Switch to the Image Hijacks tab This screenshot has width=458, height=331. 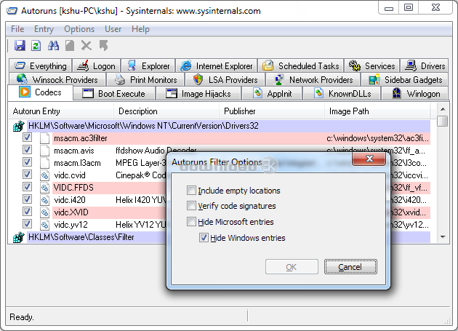pyautogui.click(x=198, y=94)
